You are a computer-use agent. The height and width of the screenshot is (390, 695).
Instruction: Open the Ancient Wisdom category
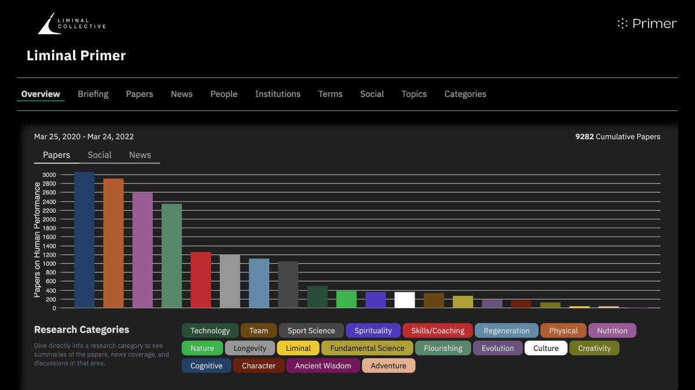click(323, 365)
